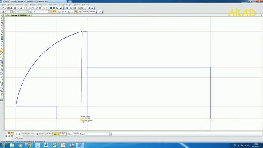The height and width of the screenshot is (148, 263).
Task: Click the Copy icon in the standard toolbar
Action: (30, 8)
